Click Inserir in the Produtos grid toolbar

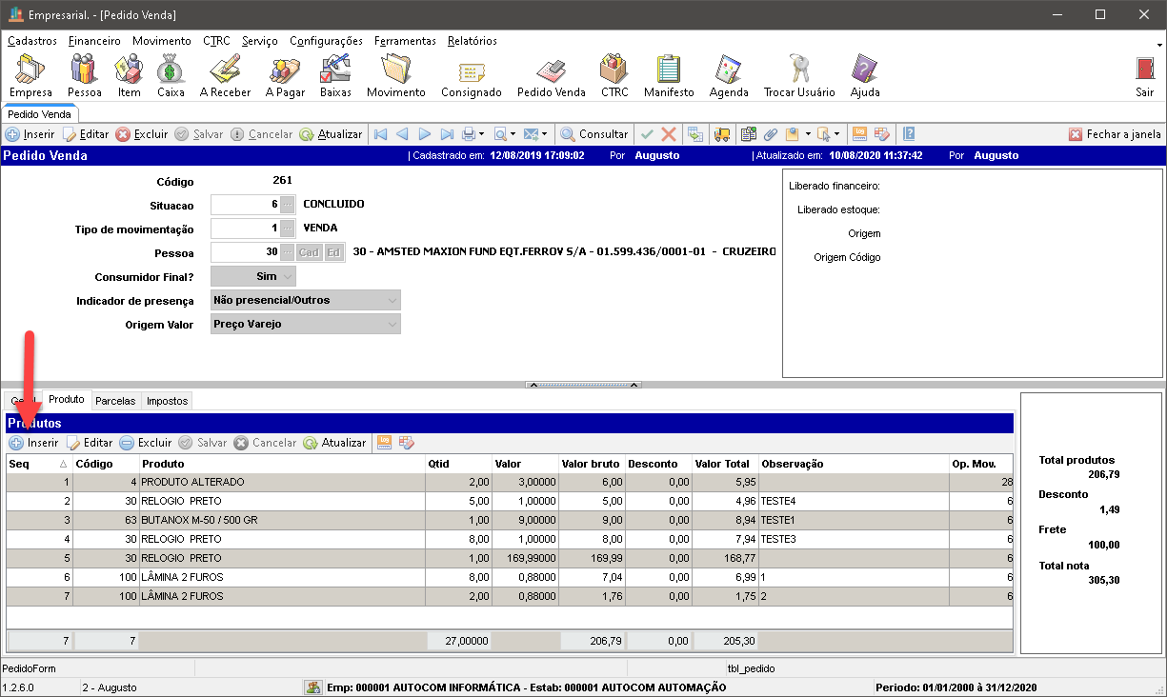(34, 443)
